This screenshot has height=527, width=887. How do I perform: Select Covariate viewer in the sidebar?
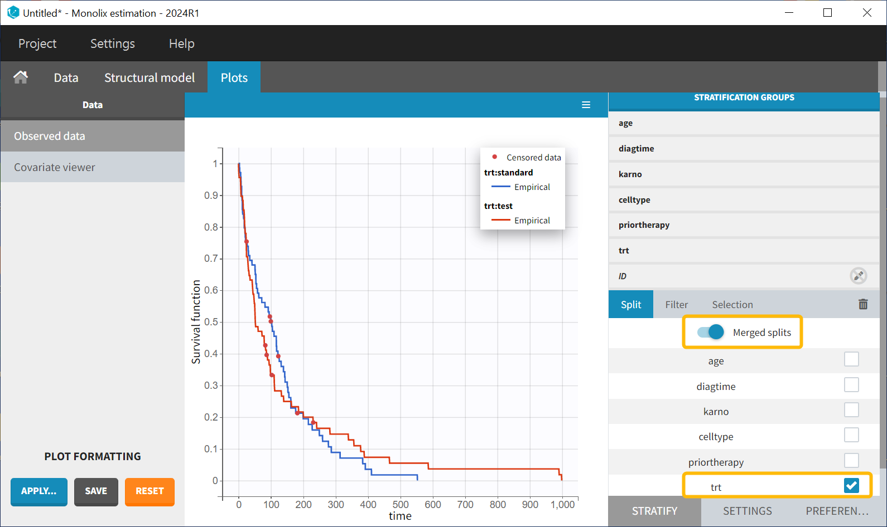55,167
